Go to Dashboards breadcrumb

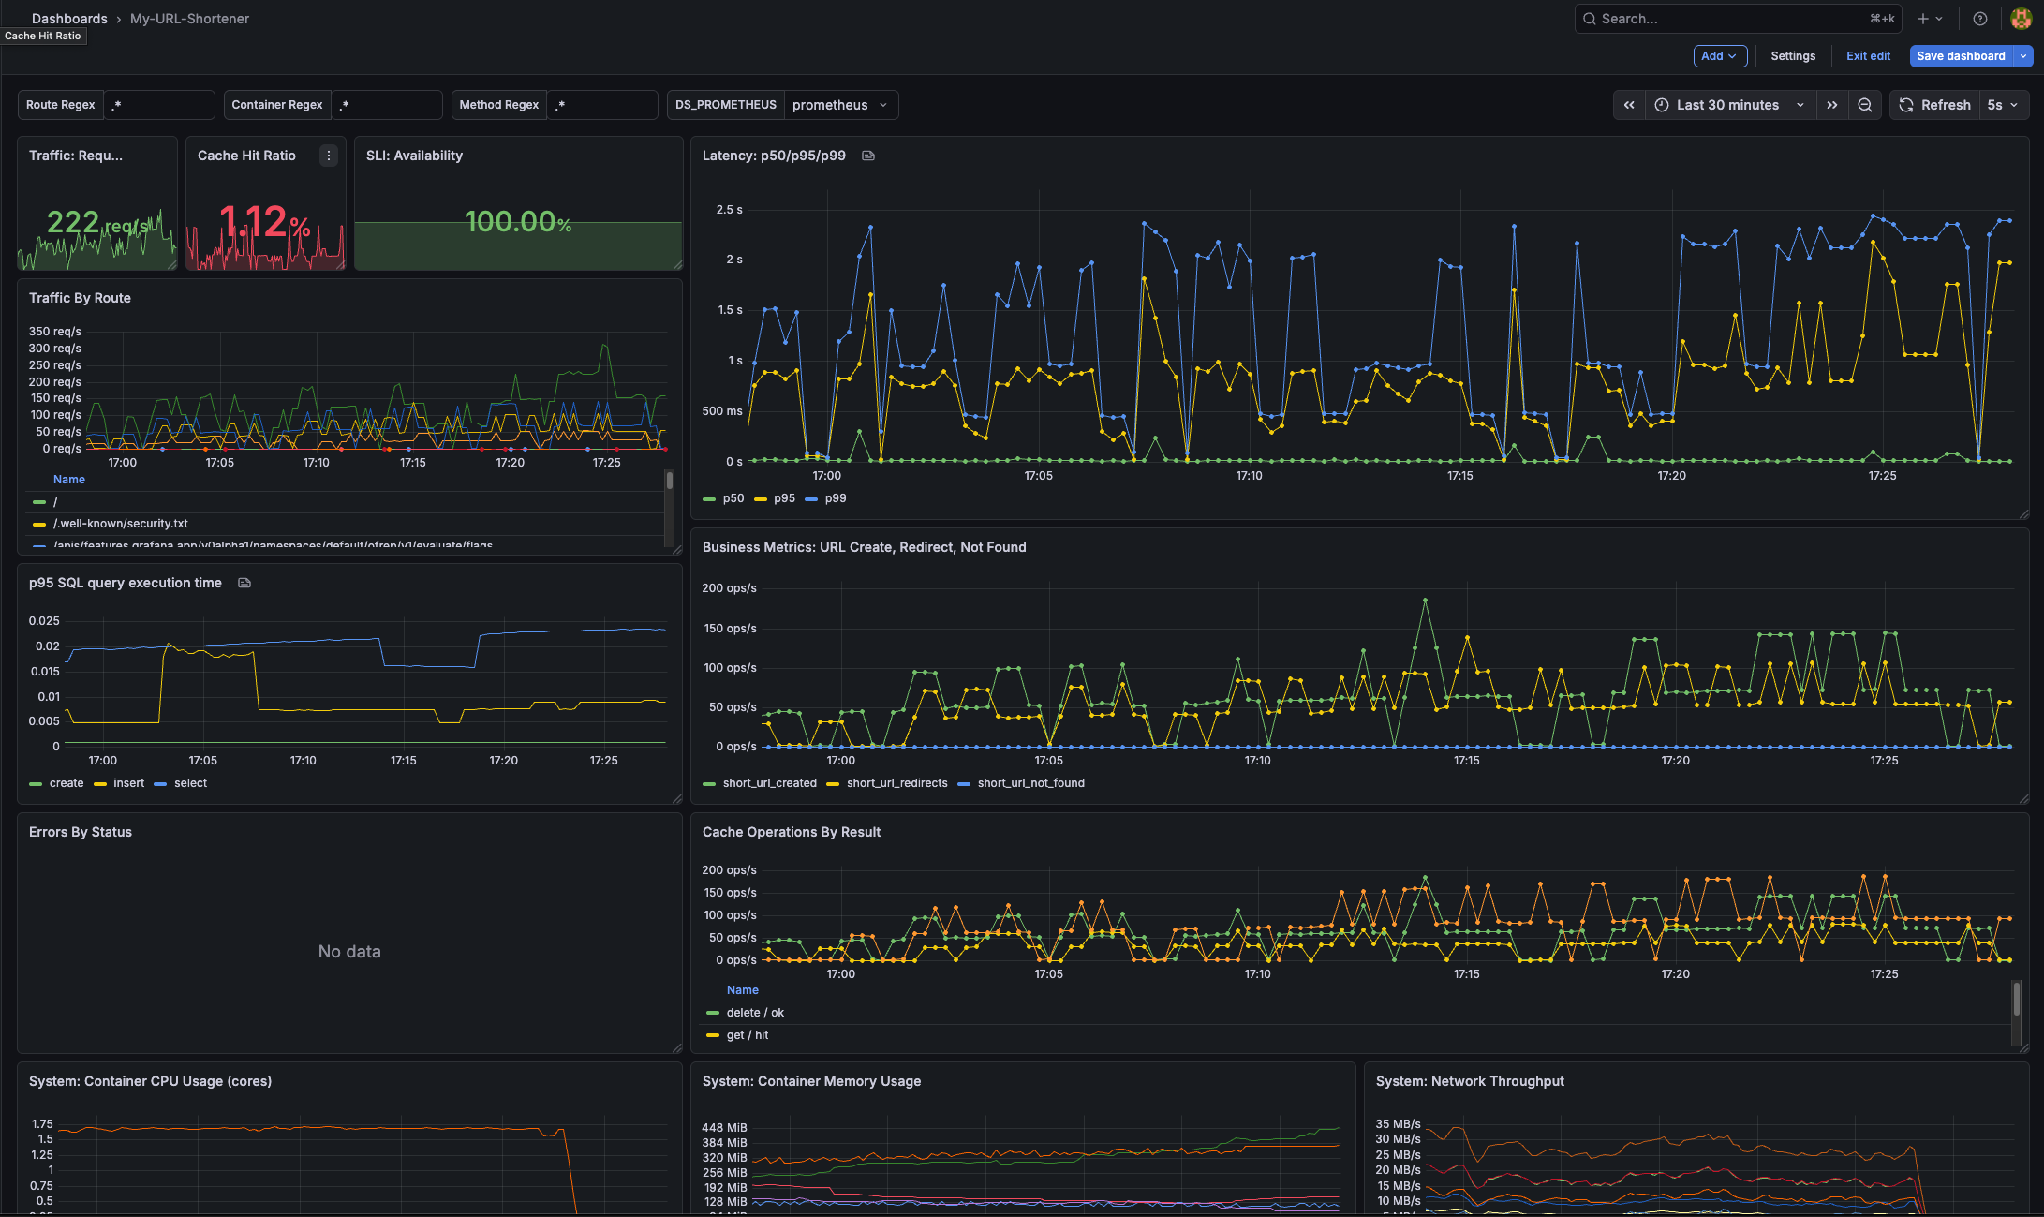(69, 19)
